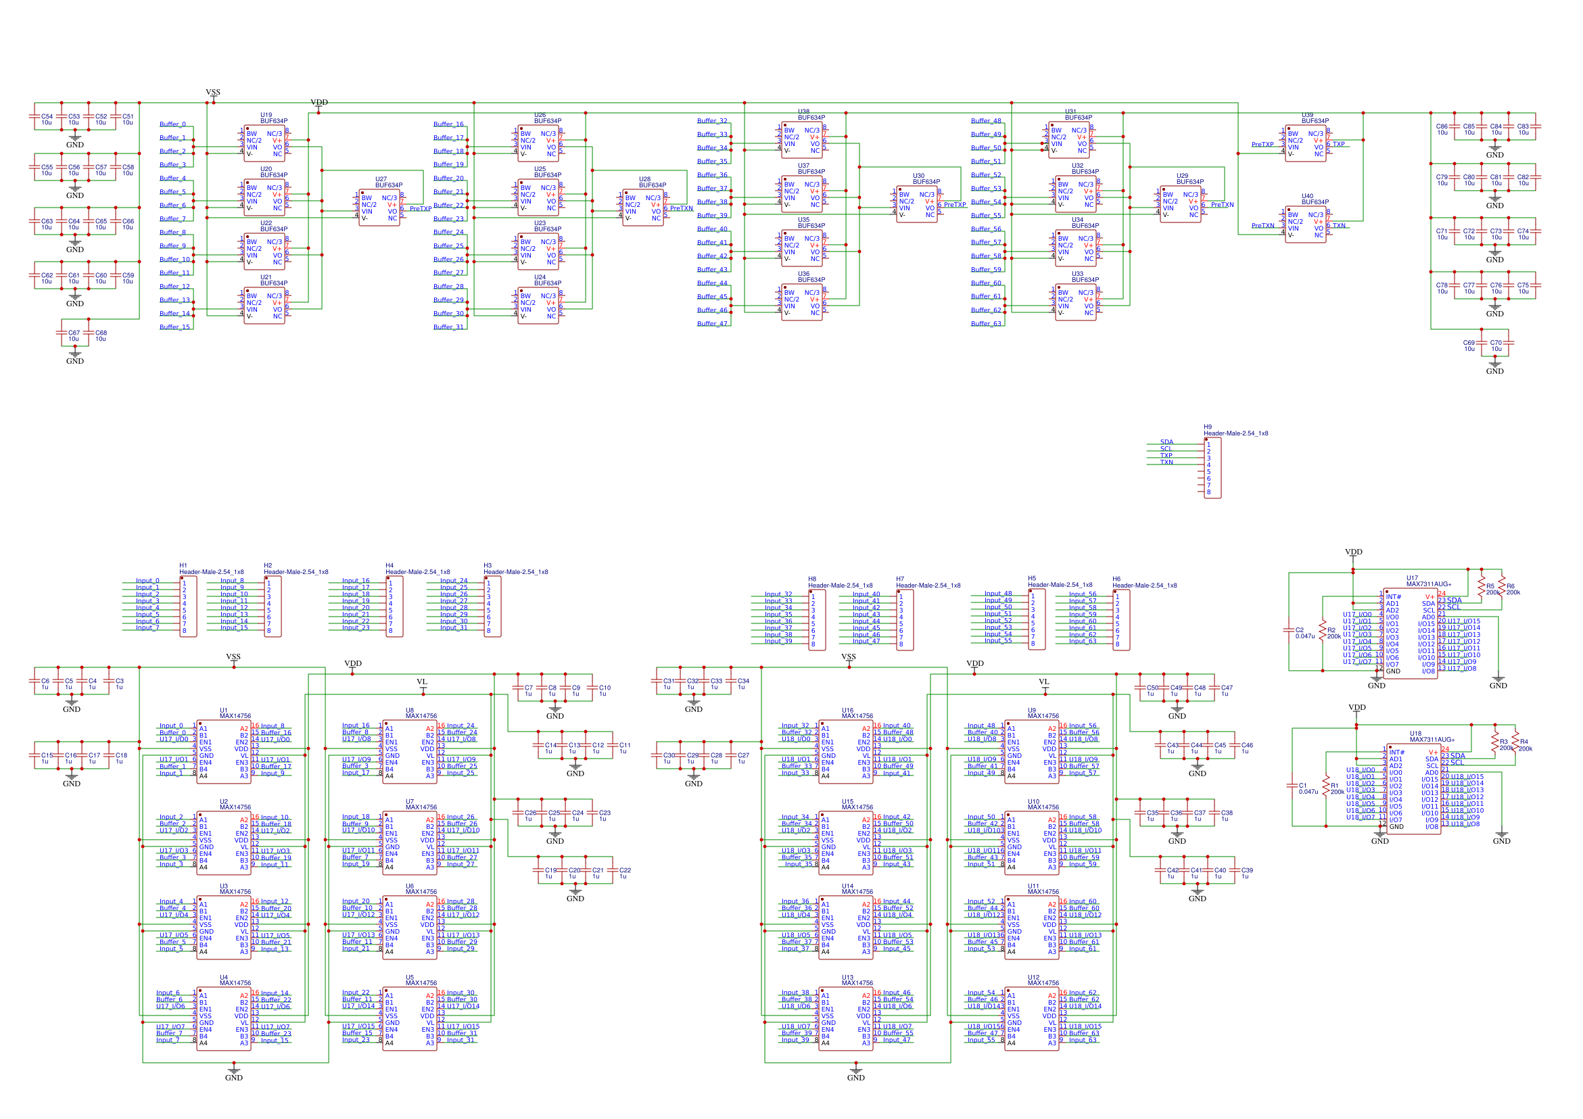1583x1119 pixels.
Task: Select the U28 BUF634P designator label
Action: click(x=653, y=182)
